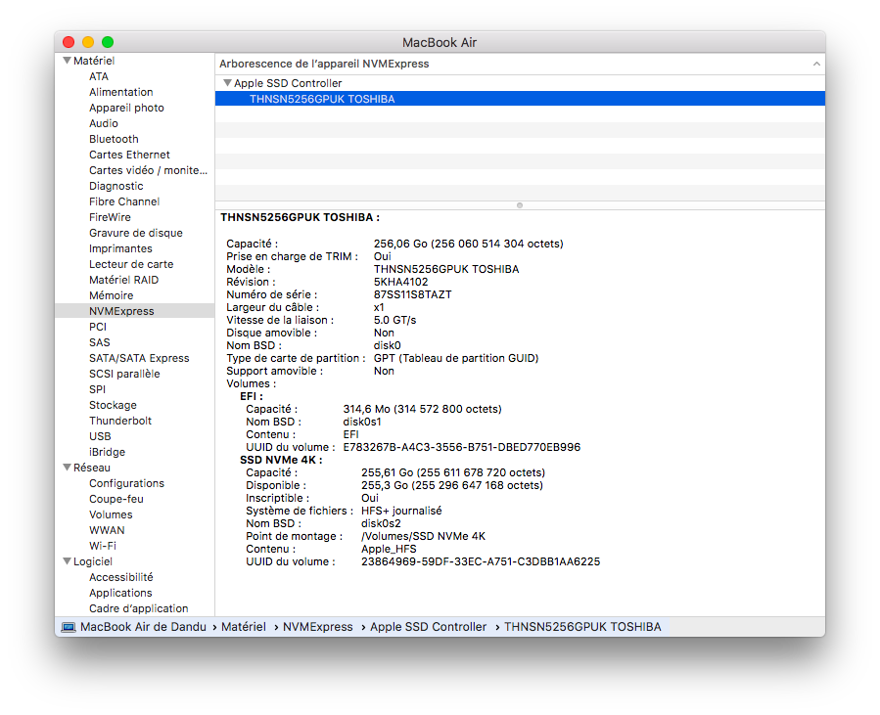Click the SSD NVMe 4K volume heading
This screenshot has width=880, height=715.
click(x=281, y=461)
